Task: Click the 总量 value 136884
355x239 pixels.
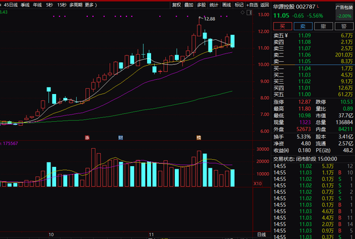Action: point(344,122)
